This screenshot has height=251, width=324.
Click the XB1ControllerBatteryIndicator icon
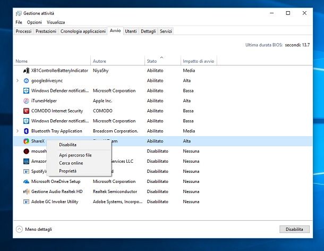tap(26, 71)
